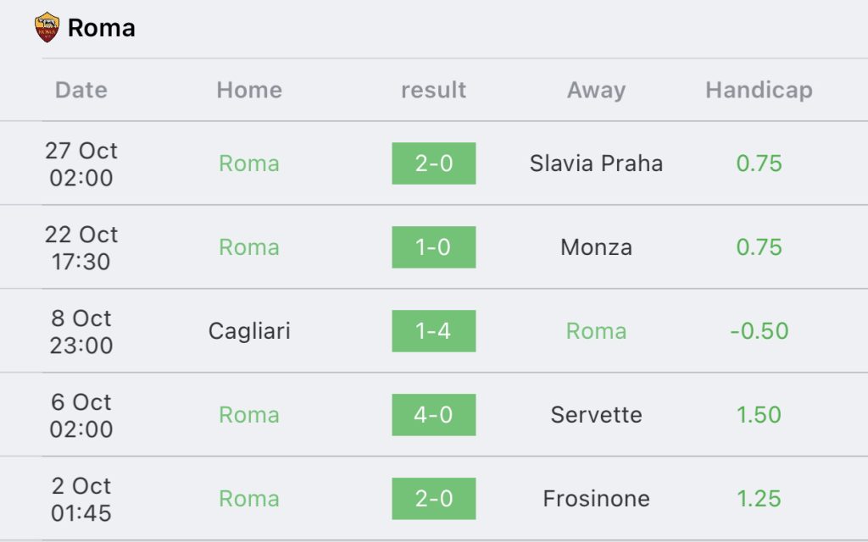Click the Slavia Praha team name
Viewport: 868px width, 542px height.
pos(596,163)
